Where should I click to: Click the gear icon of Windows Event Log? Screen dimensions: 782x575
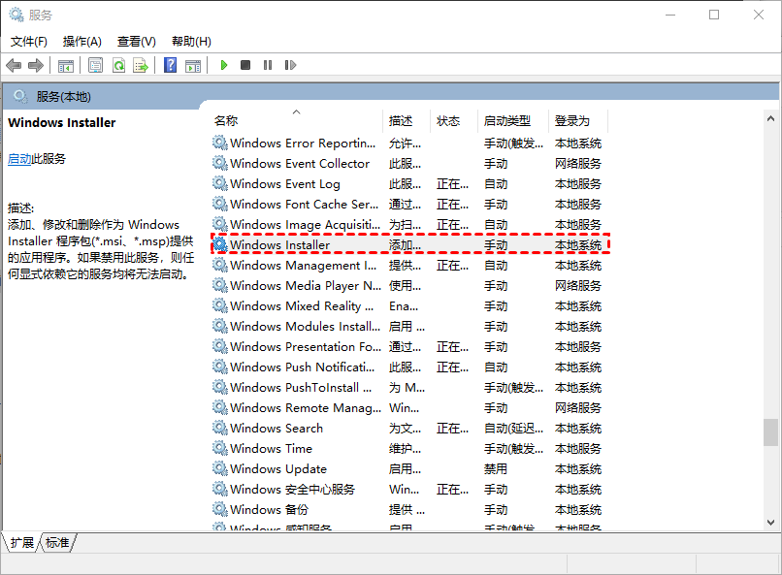pyautogui.click(x=220, y=183)
